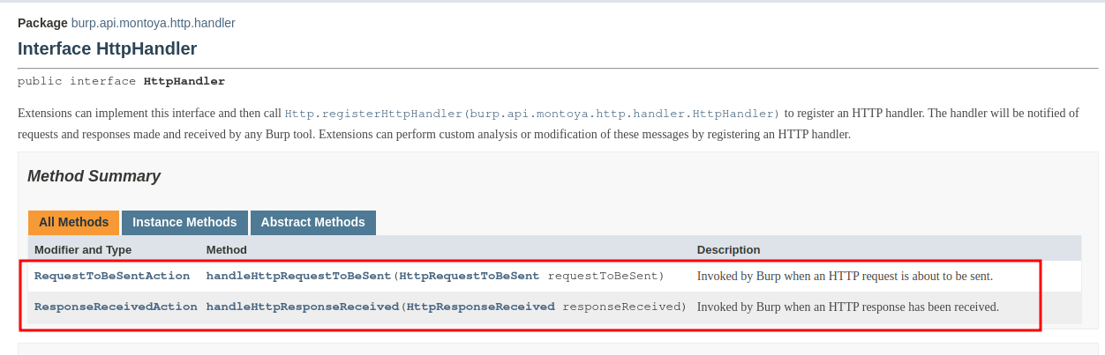Click the Description column header
1105x355 pixels.
click(x=728, y=249)
